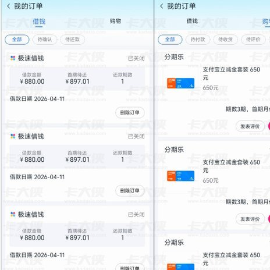Image resolution: width=270 pixels, height=270 pixels.
Task: Open the coupon thumbnail of the first 分期乐 order
Action: 180,83
